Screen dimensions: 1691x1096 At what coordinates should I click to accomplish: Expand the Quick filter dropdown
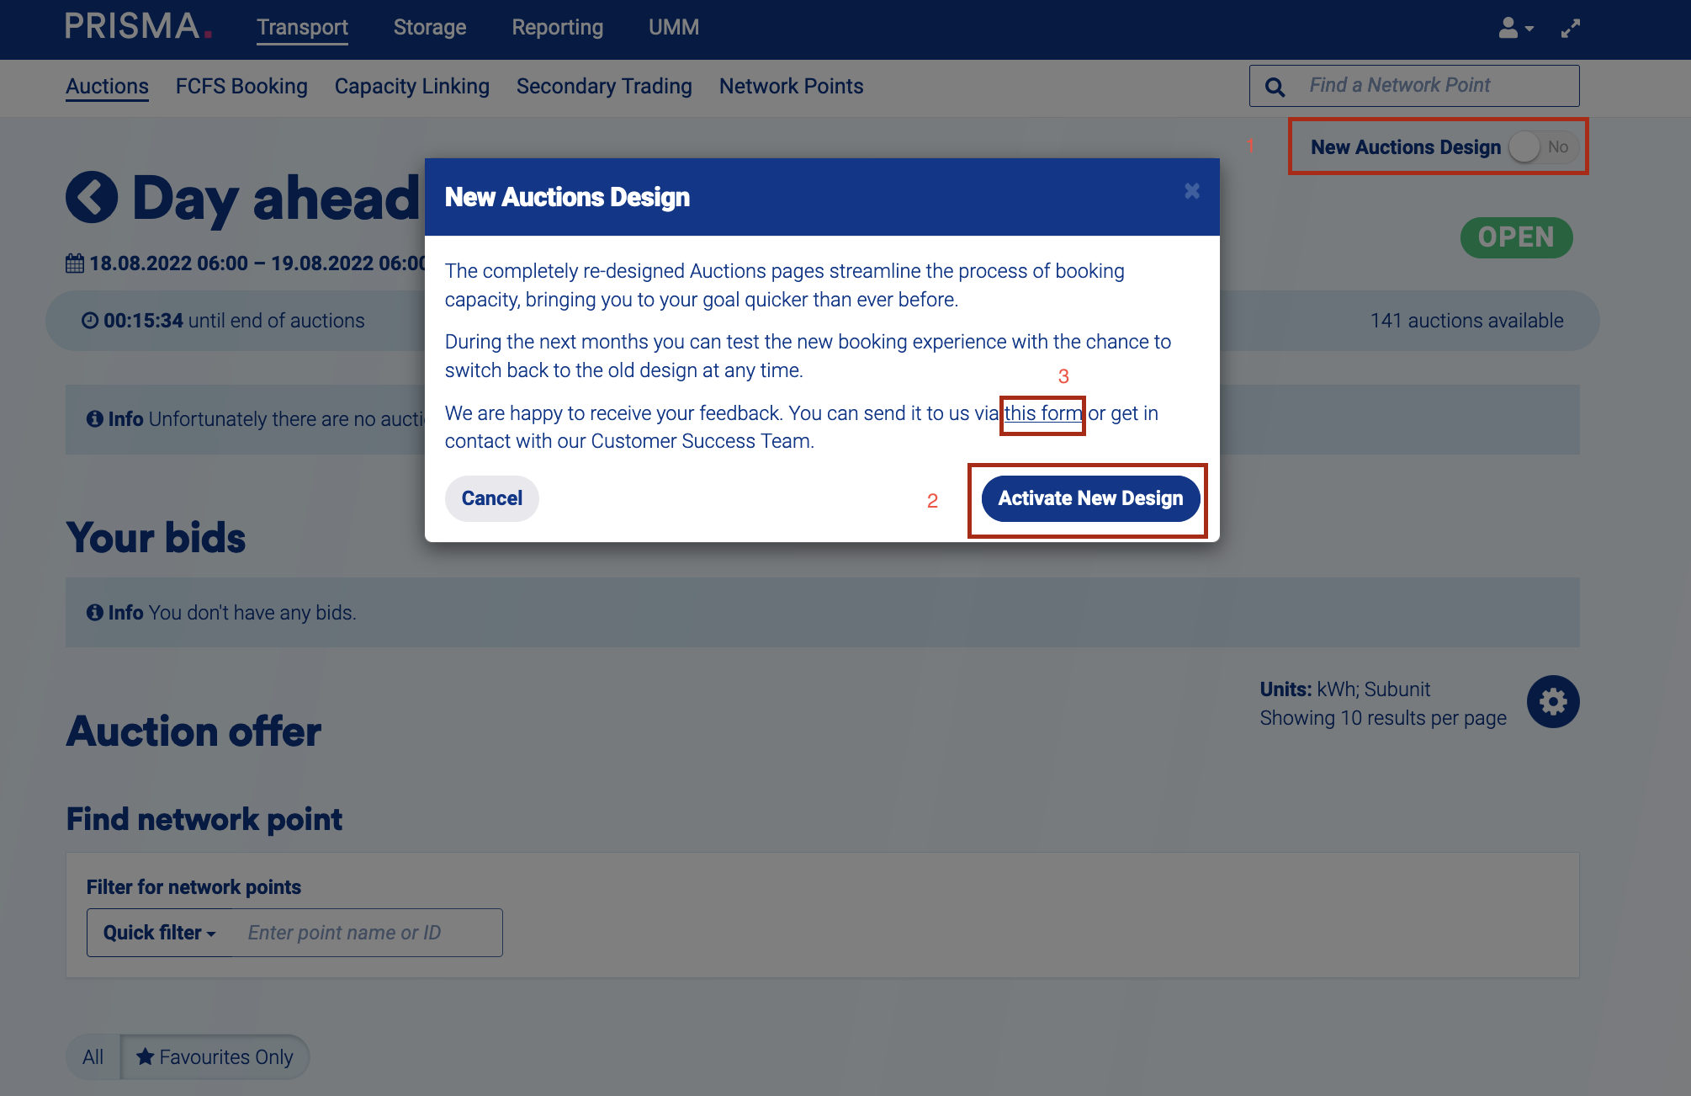point(159,933)
